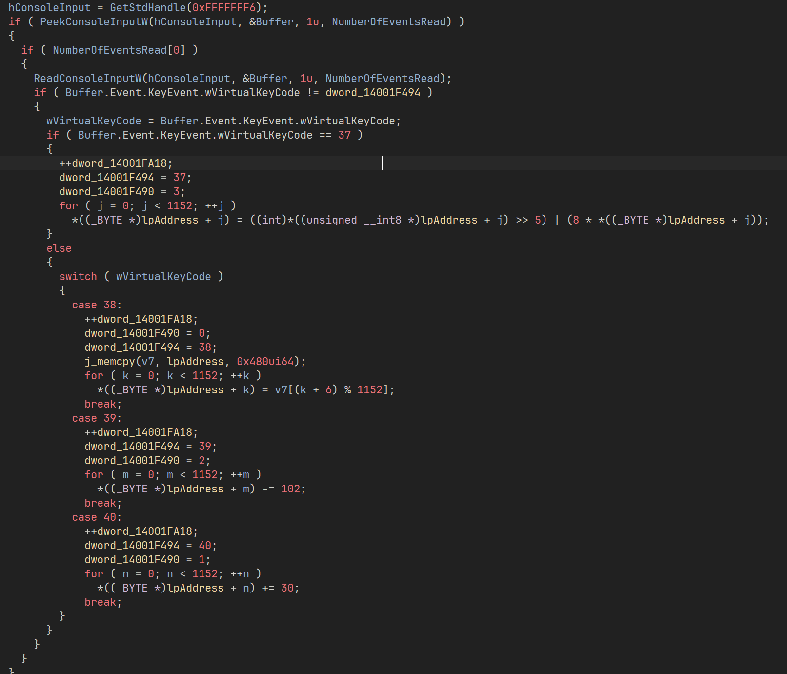
Task: Click the else keyword
Action: pyautogui.click(x=59, y=248)
